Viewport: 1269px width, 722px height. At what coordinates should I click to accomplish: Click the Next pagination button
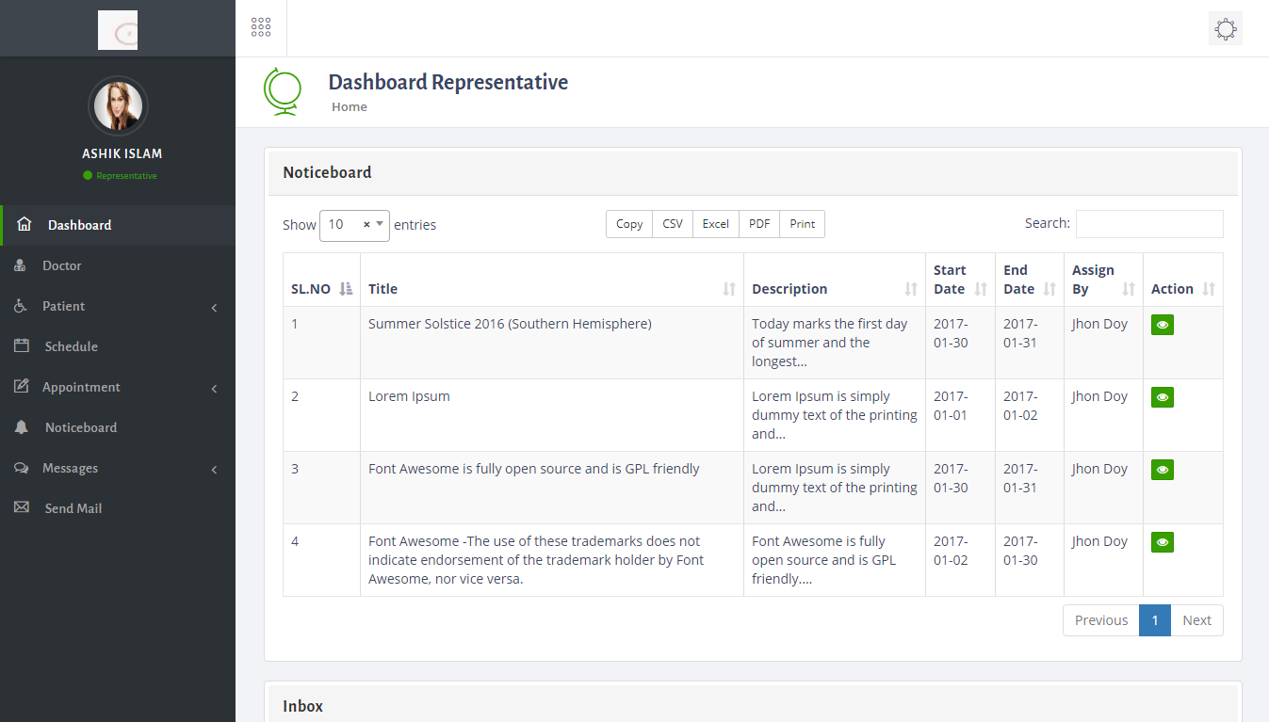point(1196,620)
